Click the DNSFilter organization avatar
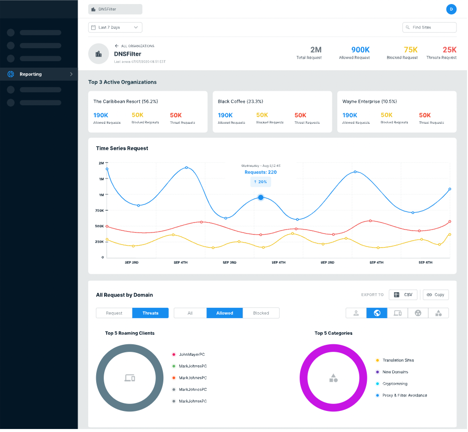This screenshot has height=432, width=468. [x=99, y=54]
